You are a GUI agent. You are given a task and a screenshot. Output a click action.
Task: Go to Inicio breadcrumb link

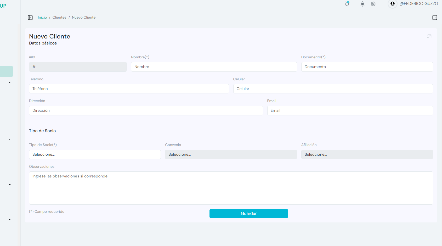point(42,17)
